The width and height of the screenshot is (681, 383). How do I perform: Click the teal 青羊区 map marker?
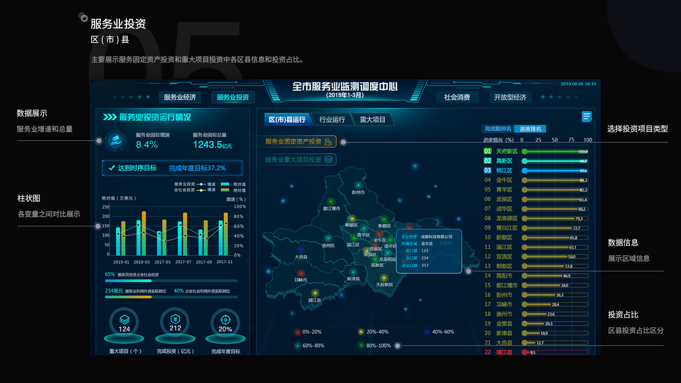point(364,229)
